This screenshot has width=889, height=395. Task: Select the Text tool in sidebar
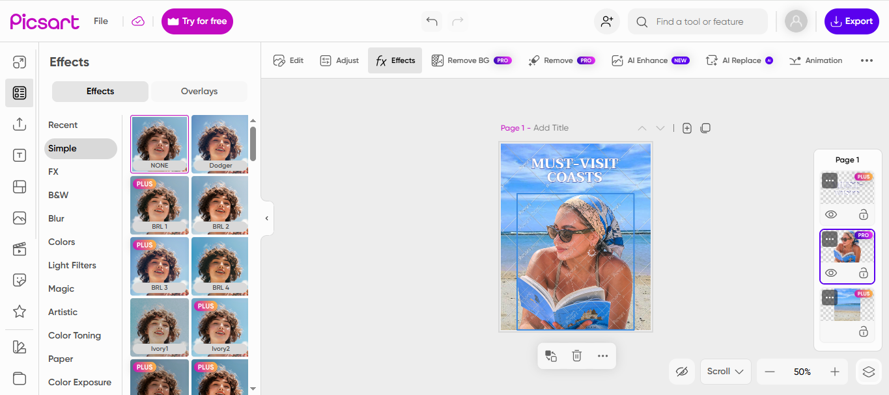[x=20, y=155]
